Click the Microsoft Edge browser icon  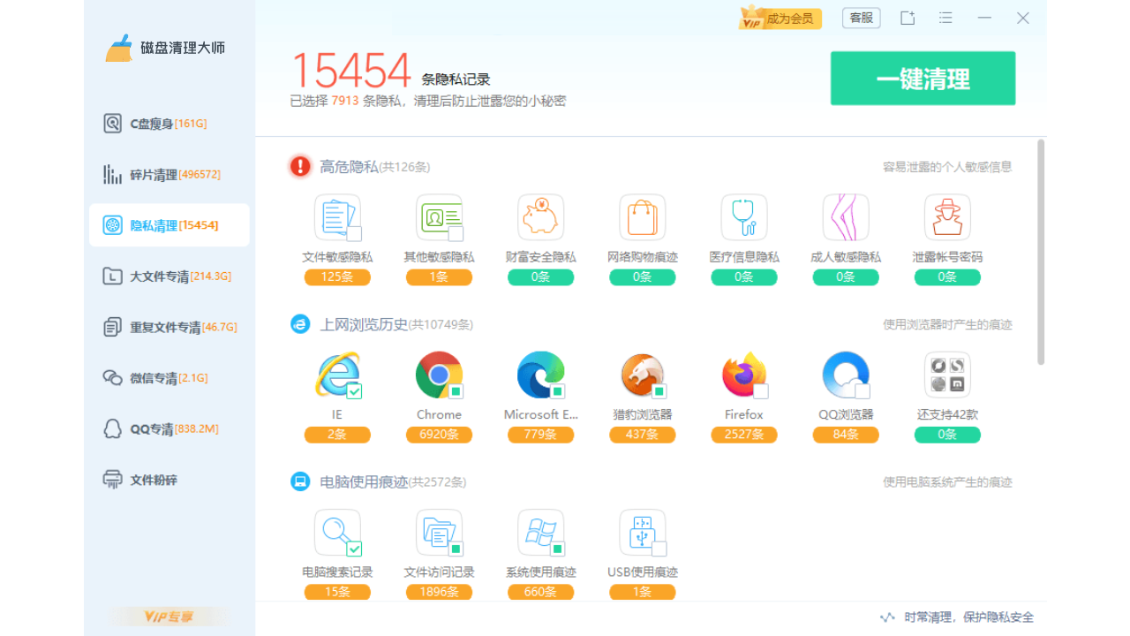click(x=540, y=375)
